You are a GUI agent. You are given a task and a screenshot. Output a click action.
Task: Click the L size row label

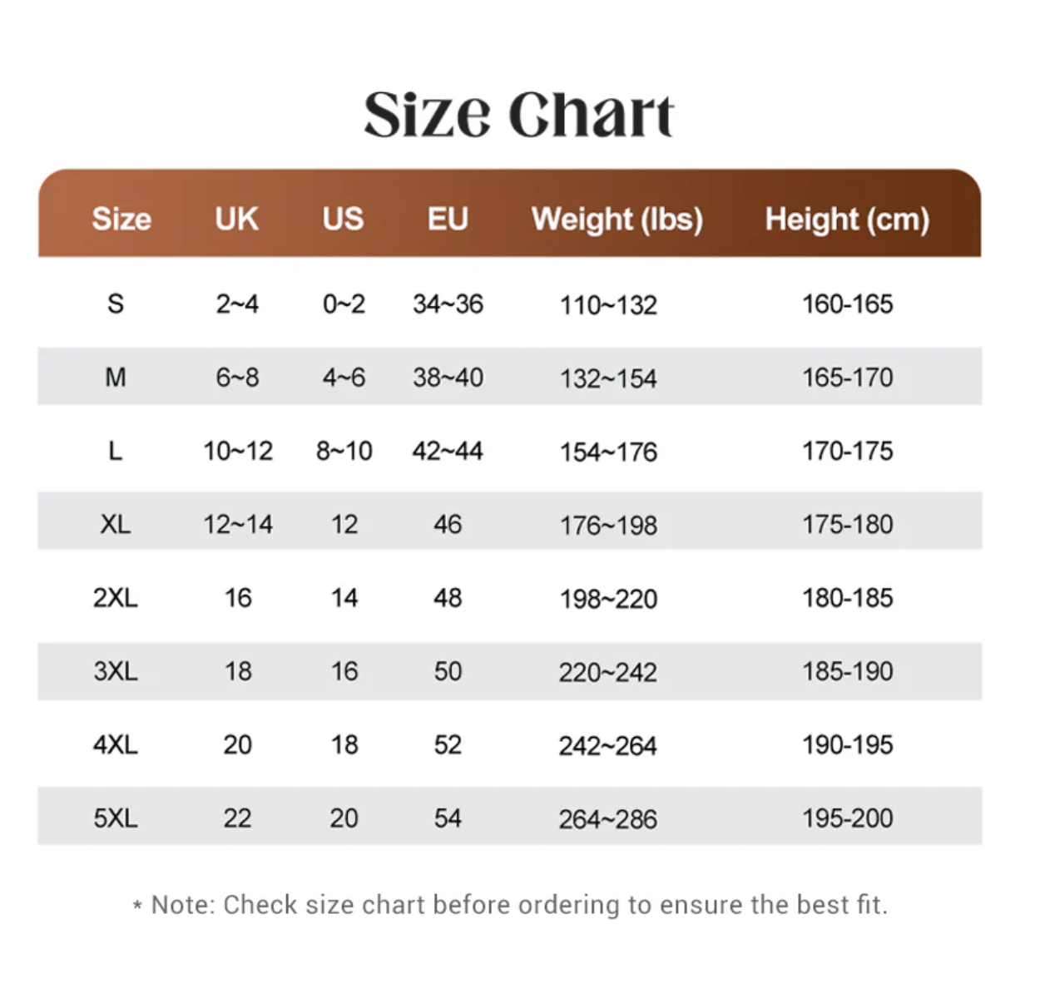(116, 451)
